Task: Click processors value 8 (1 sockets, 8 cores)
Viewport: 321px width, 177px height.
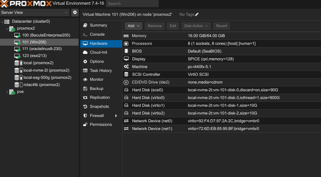Action: [x=222, y=43]
